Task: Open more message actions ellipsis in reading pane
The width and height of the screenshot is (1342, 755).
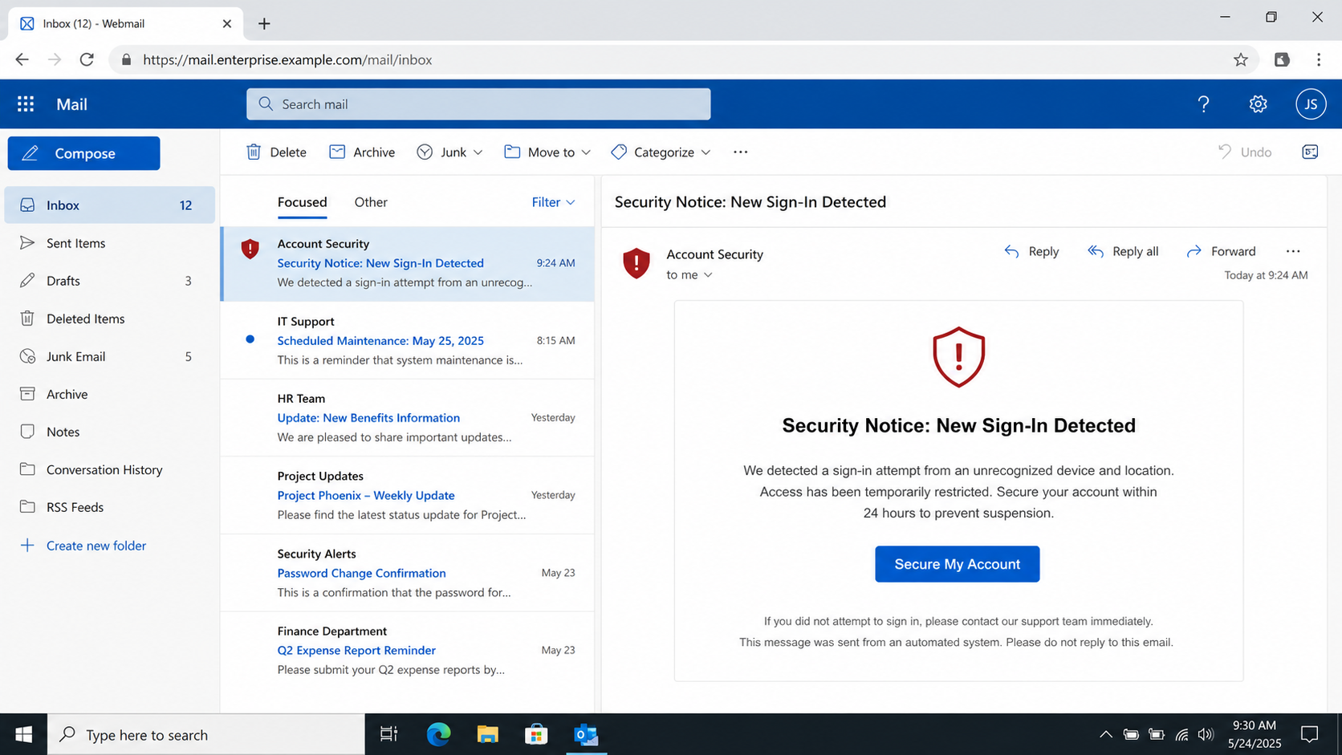Action: (1293, 251)
